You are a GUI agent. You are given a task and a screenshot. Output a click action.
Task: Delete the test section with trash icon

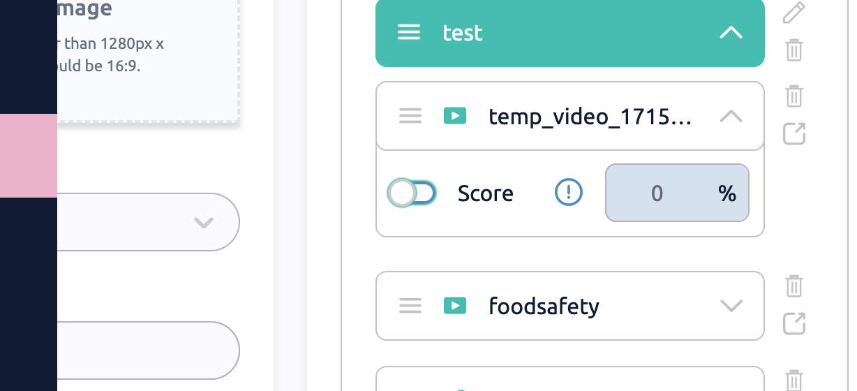click(x=793, y=50)
